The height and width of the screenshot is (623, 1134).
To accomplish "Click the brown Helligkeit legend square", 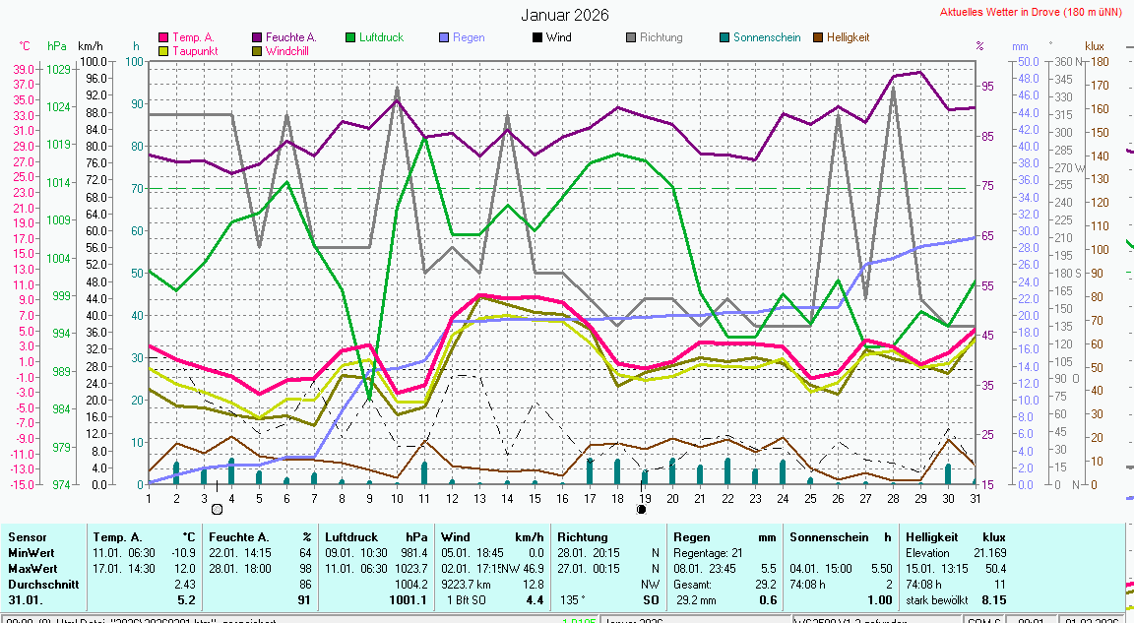I will (x=818, y=37).
